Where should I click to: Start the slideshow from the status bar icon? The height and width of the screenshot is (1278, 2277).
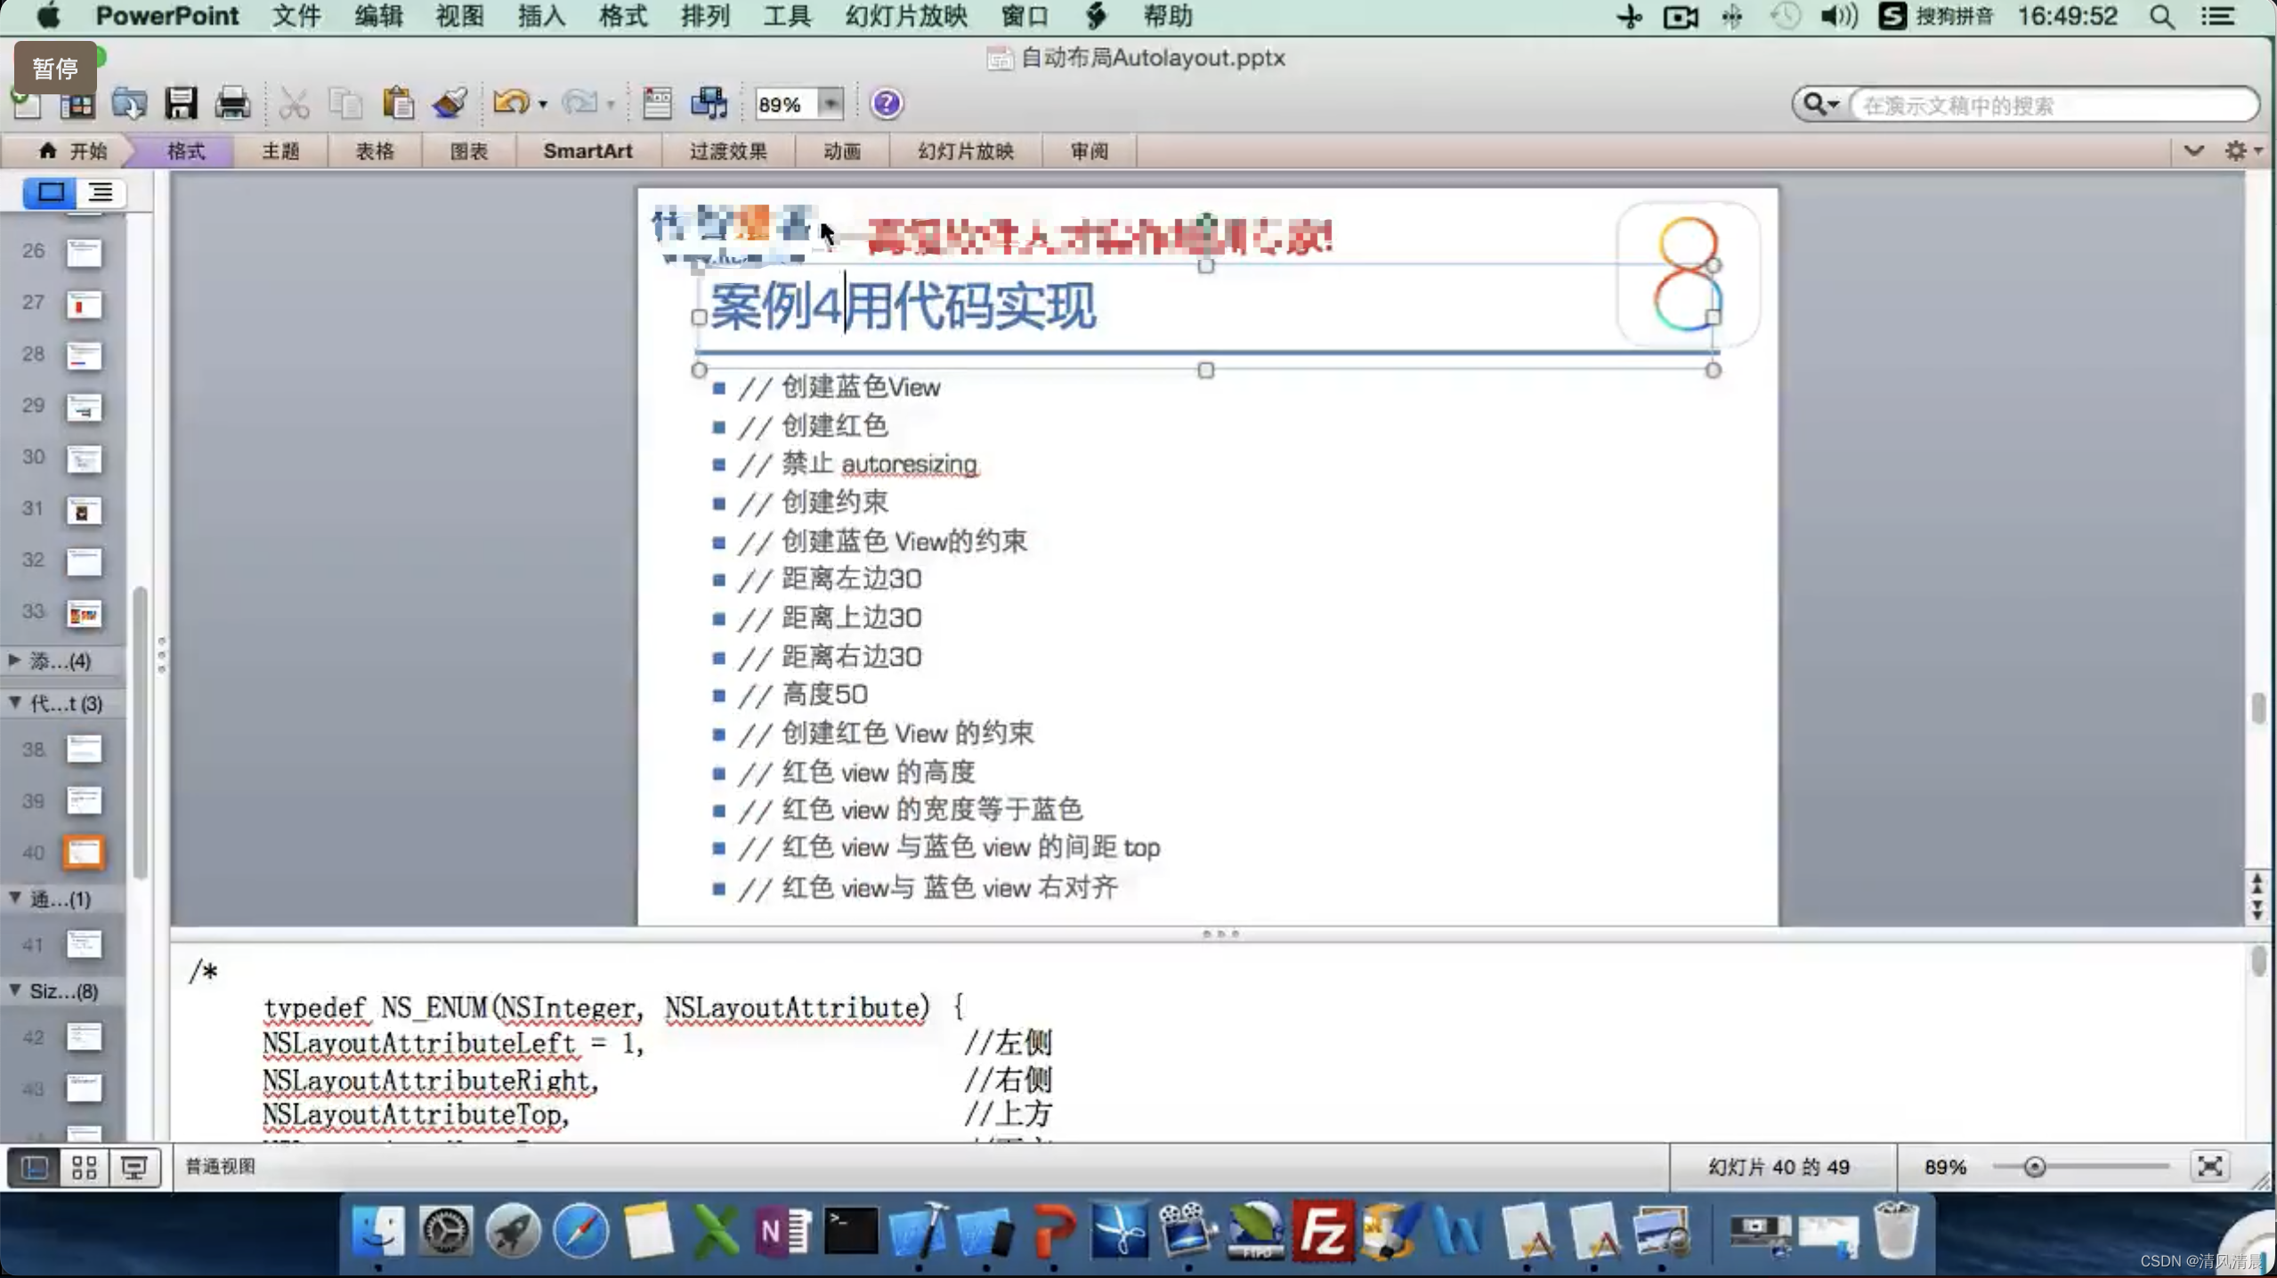click(134, 1167)
